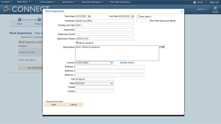
Task: Open the NavBar compass icon
Action: point(215,8)
